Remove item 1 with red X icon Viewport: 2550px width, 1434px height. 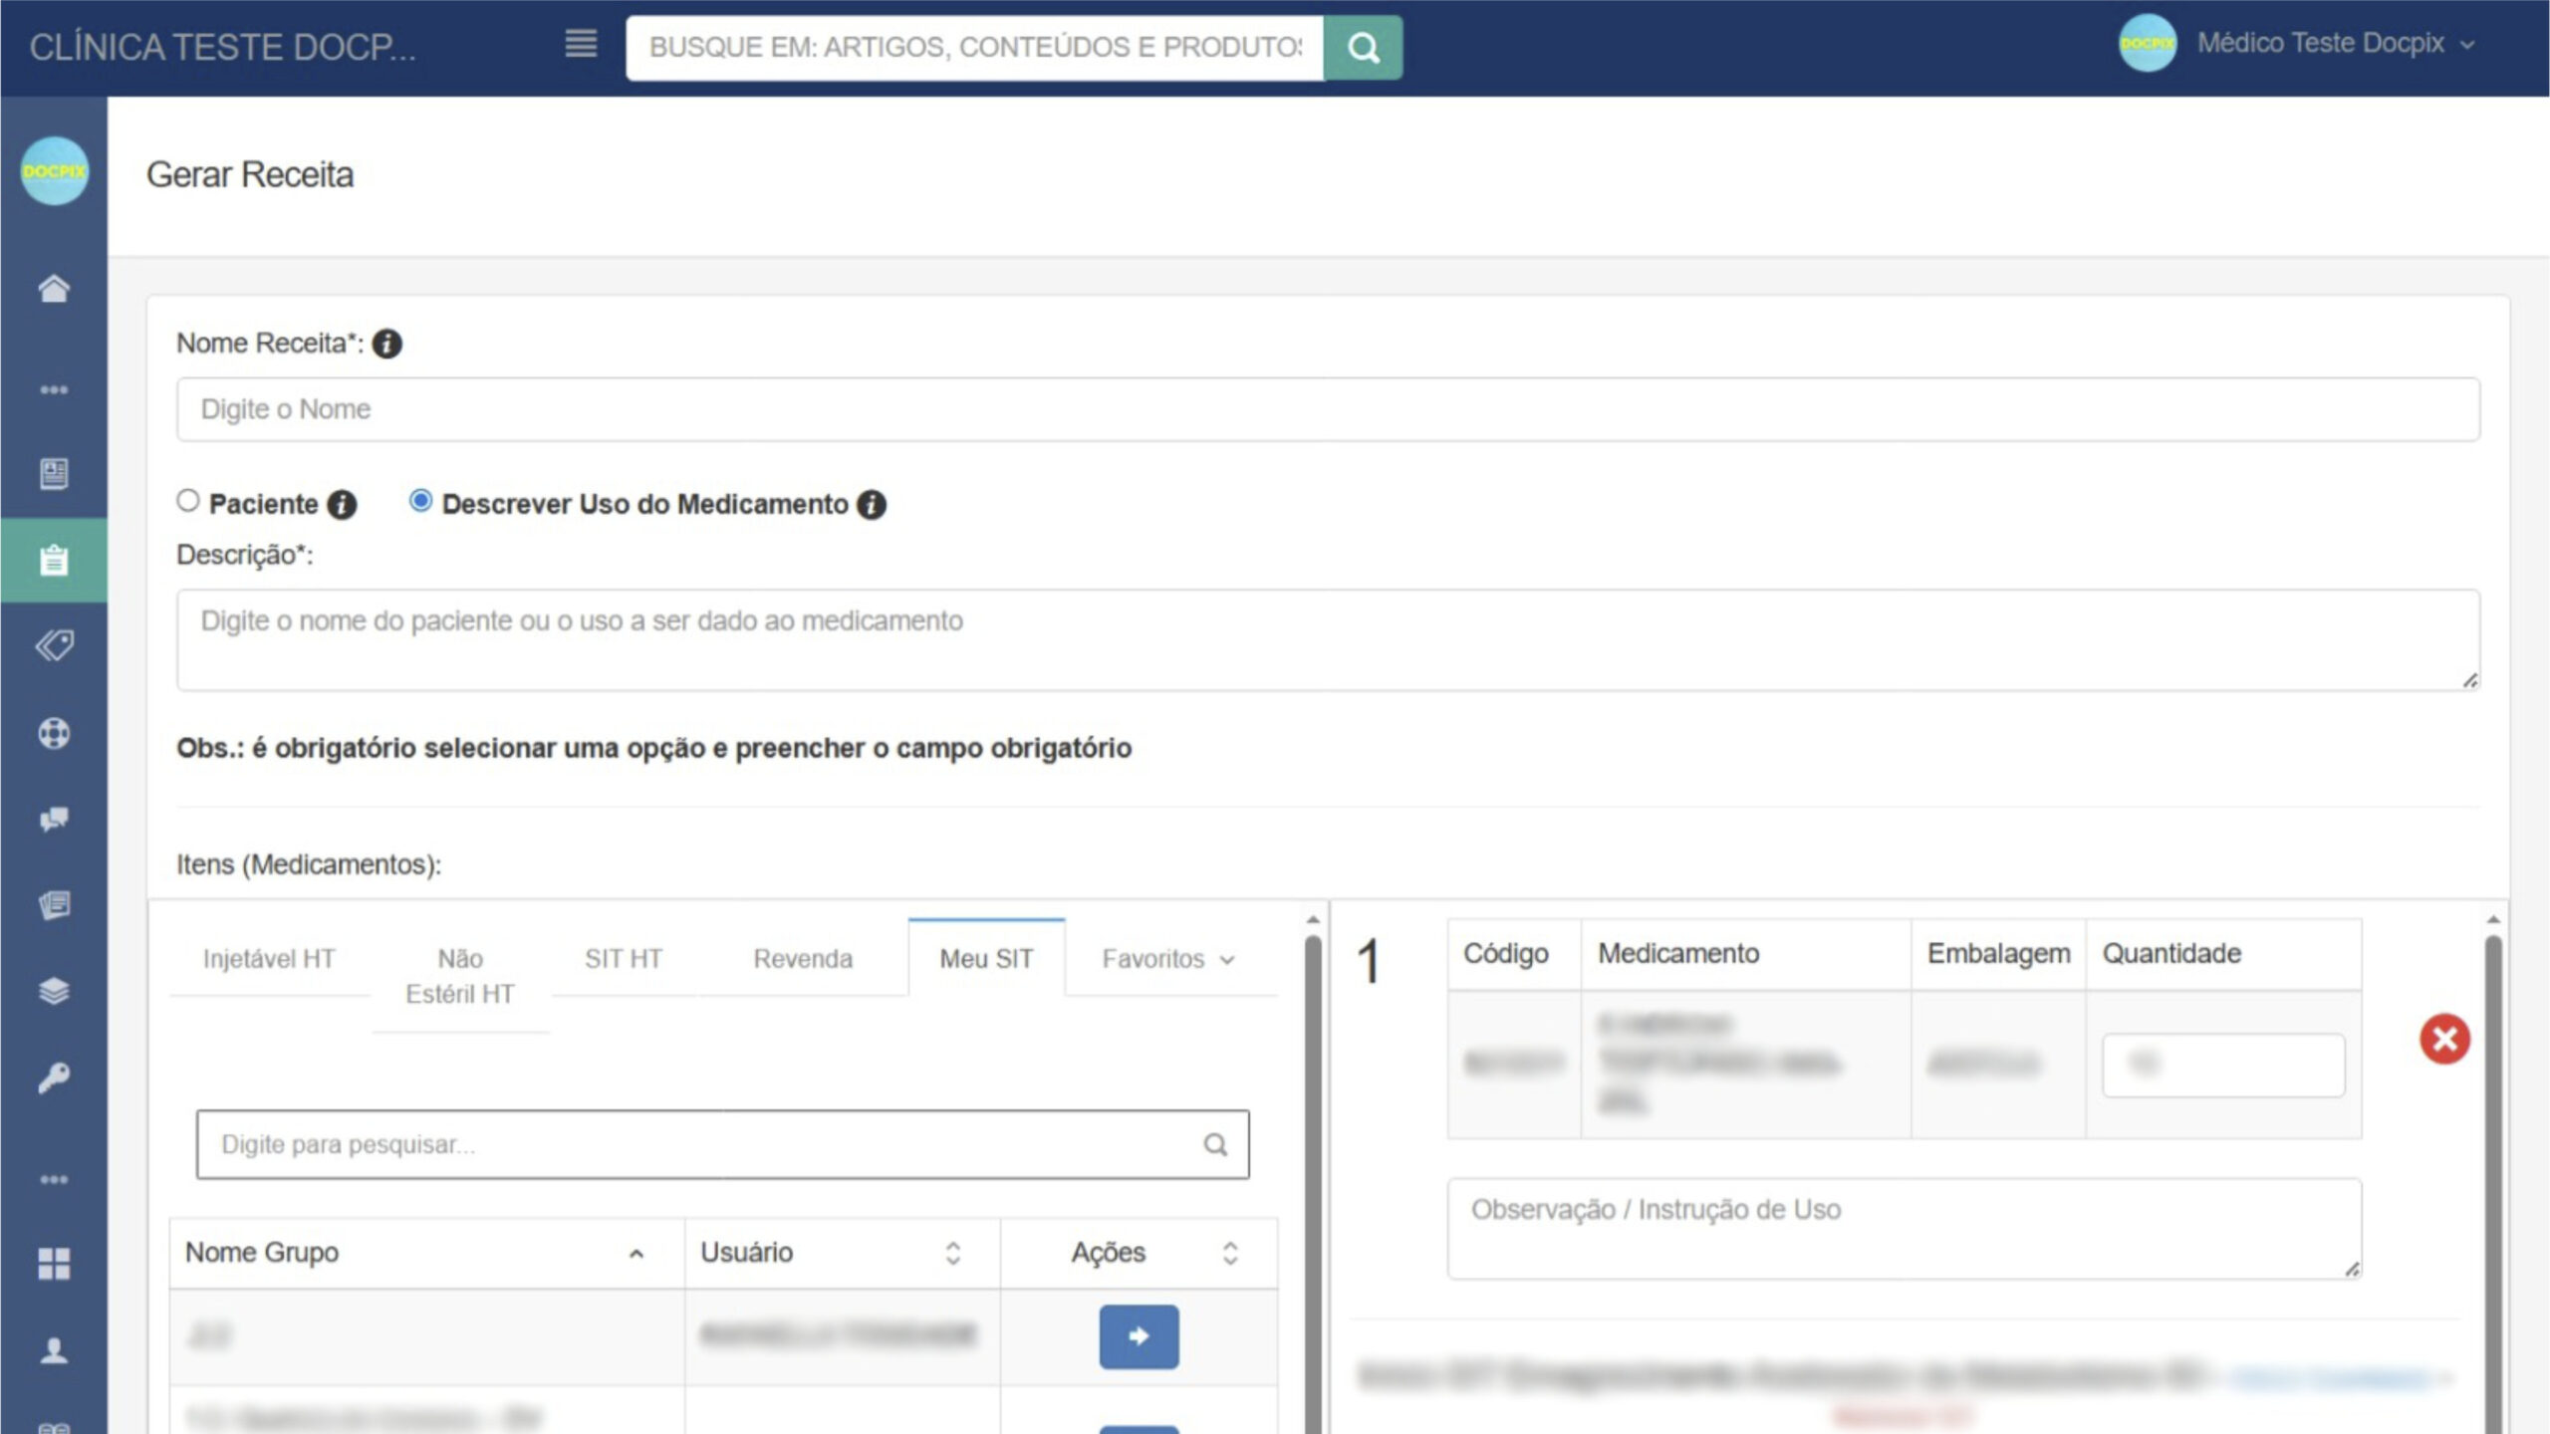(2444, 1040)
